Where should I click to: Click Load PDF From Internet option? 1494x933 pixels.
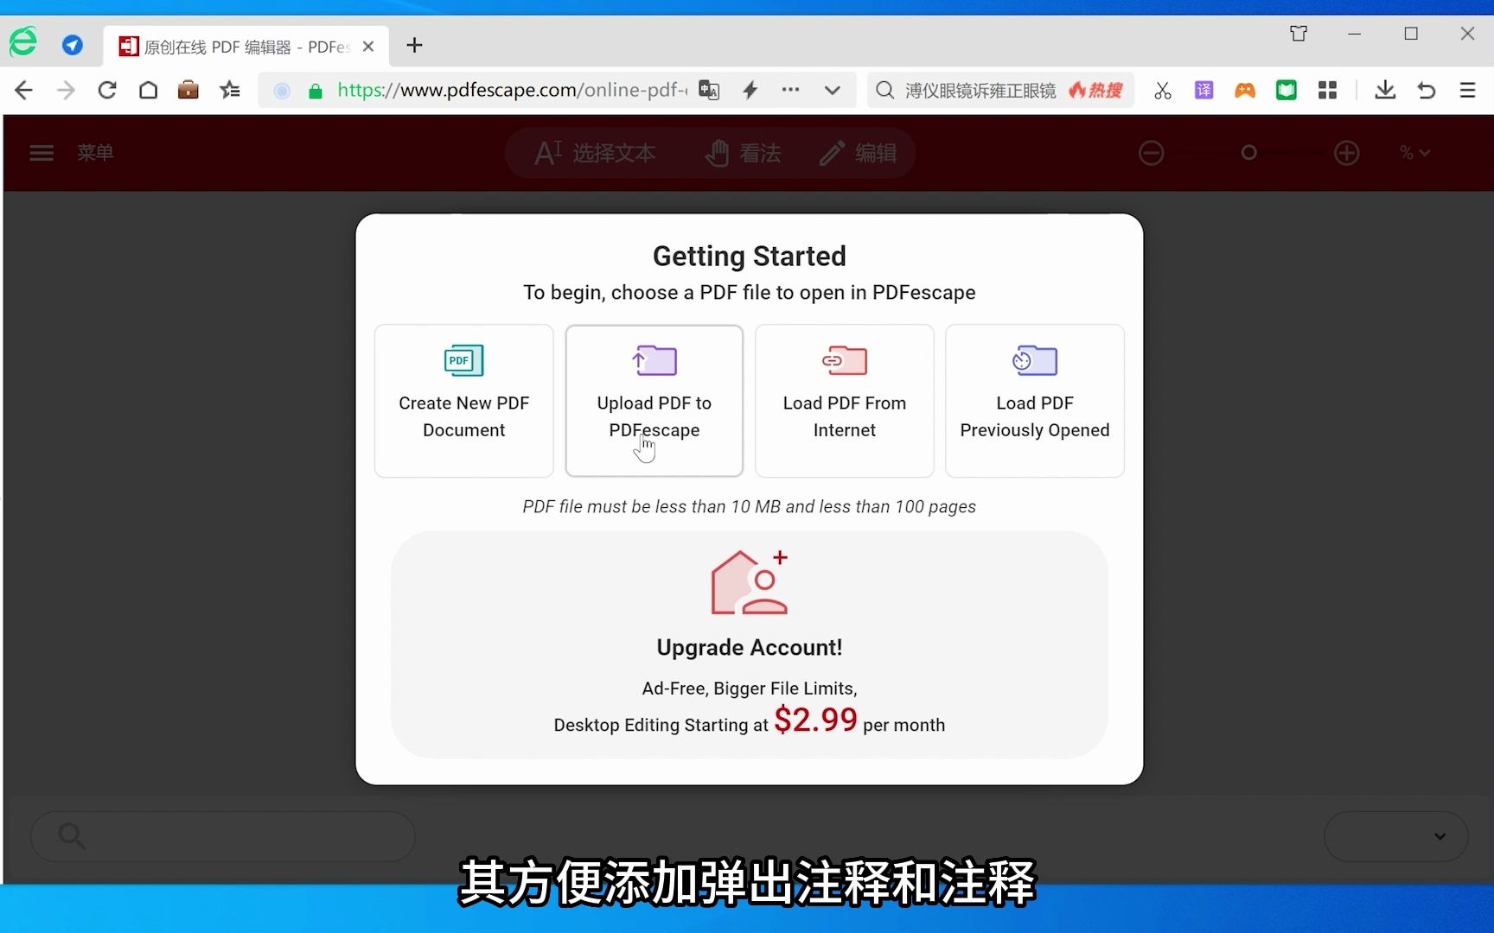point(844,401)
